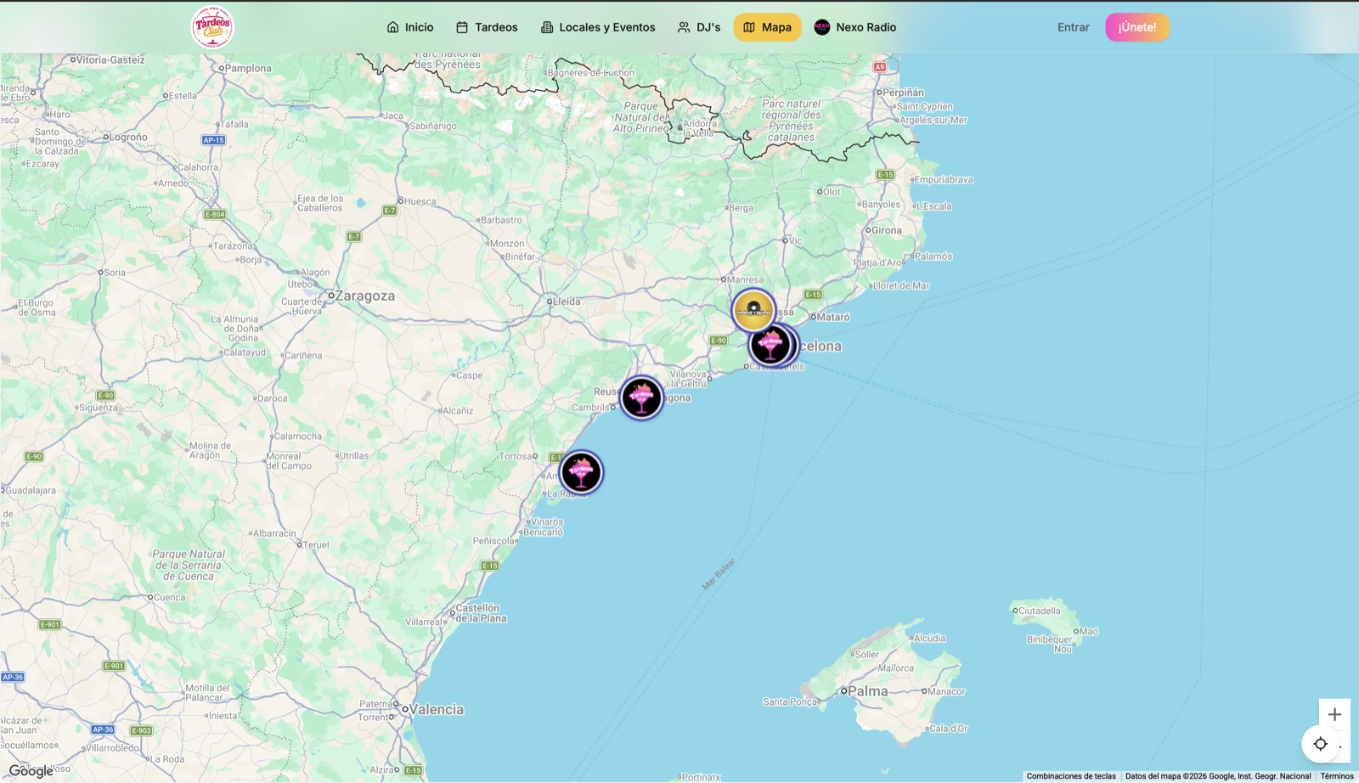Click the Google logo on map
Viewport: 1359px width, 783px height.
click(x=31, y=771)
